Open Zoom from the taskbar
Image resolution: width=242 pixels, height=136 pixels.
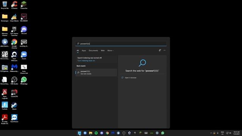(85, 133)
